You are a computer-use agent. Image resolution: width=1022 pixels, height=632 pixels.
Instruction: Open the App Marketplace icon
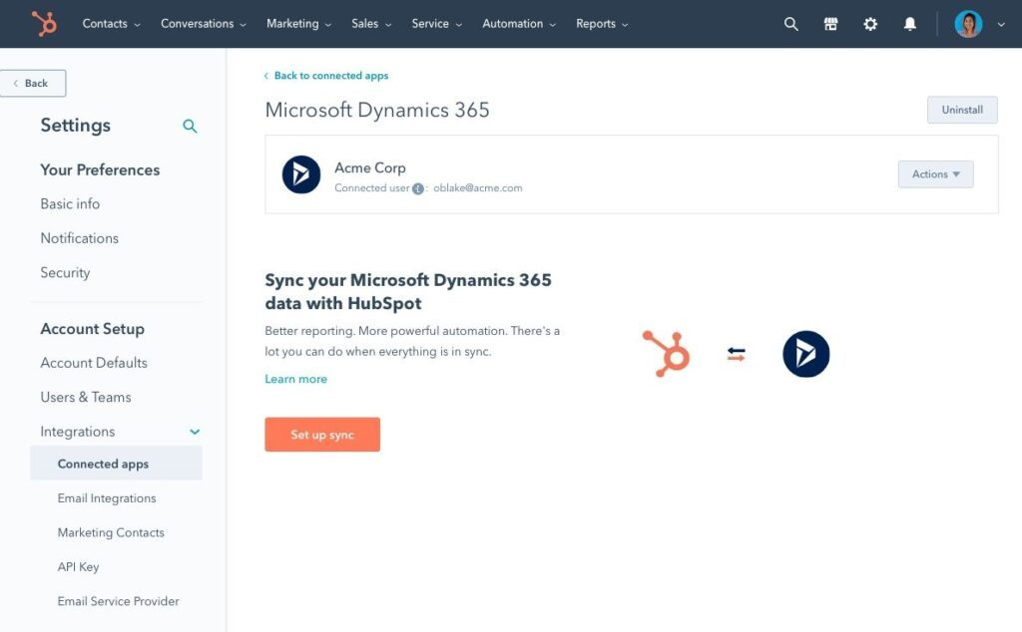pos(830,23)
